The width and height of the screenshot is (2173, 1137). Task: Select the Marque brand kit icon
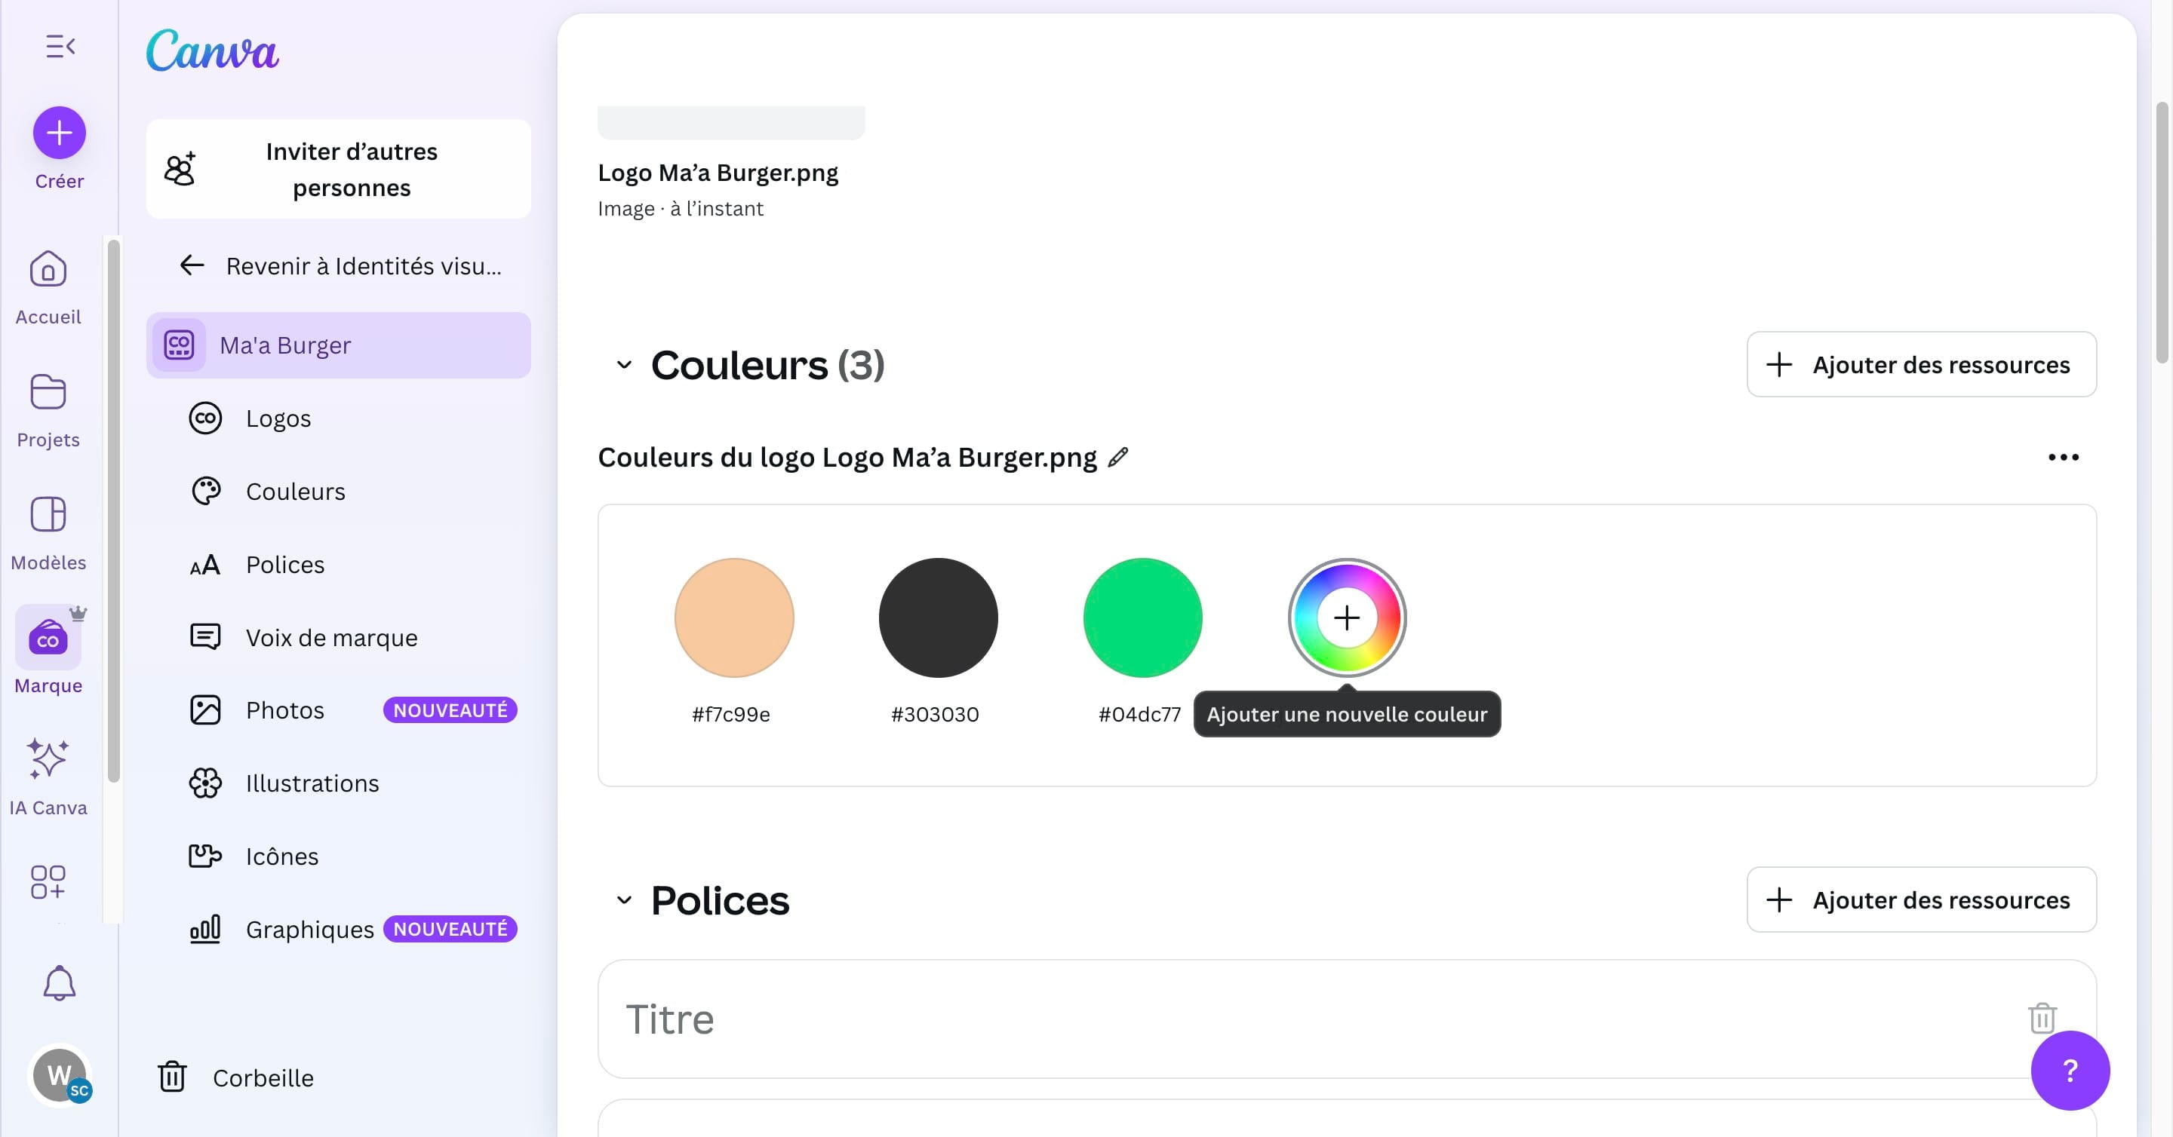48,638
